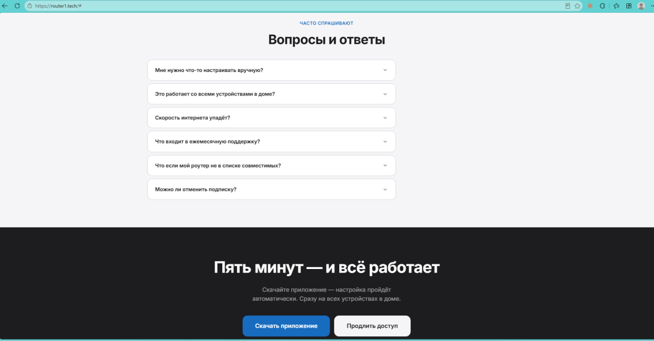This screenshot has width=654, height=341.
Task: Reload the page with the refresh icon
Action: coord(17,6)
